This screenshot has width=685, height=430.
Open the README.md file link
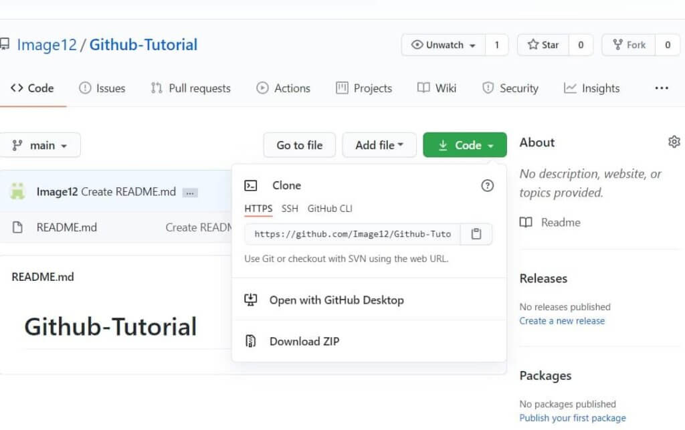tap(67, 227)
